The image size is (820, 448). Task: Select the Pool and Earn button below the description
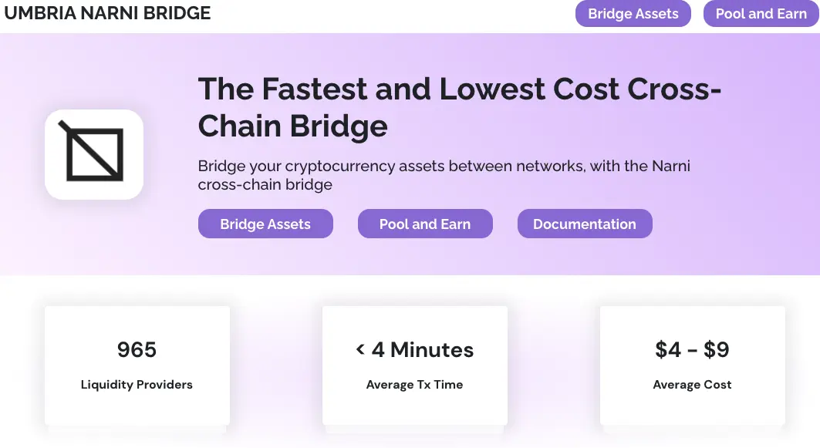pos(425,224)
